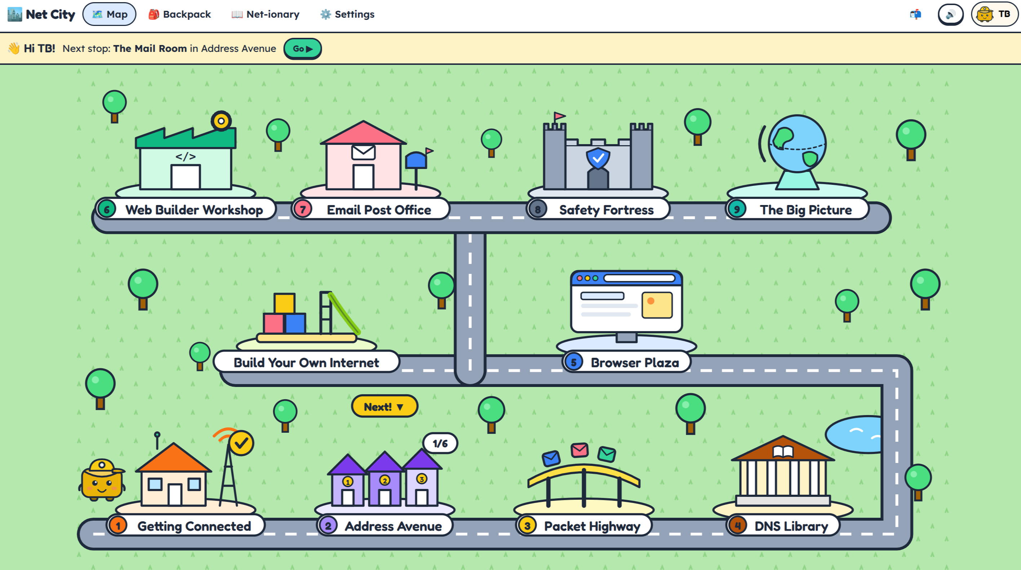1021x570 pixels.
Task: Click the yellow robot mascot on the map
Action: [x=102, y=480]
